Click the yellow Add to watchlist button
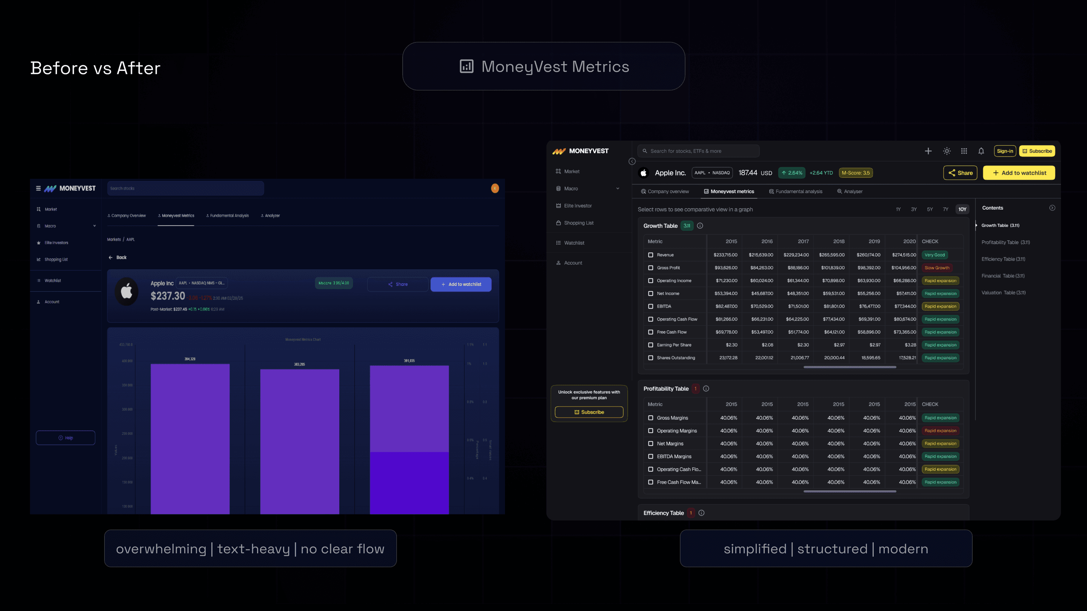 [1019, 173]
